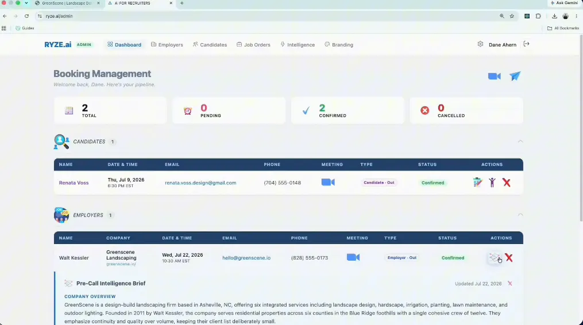The width and height of the screenshot is (583, 325).
Task: Open the apps grid in bookmarks bar
Action: [3, 28]
